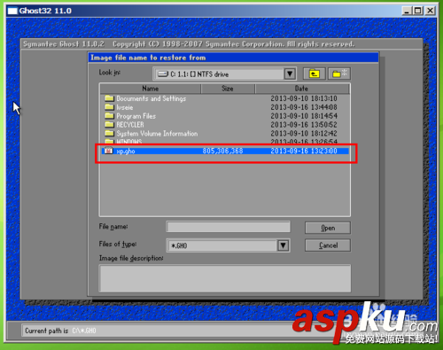This screenshot has height=350, width=443.
Task: Click date 2013-09-16 13:44:08
Action: click(x=304, y=107)
